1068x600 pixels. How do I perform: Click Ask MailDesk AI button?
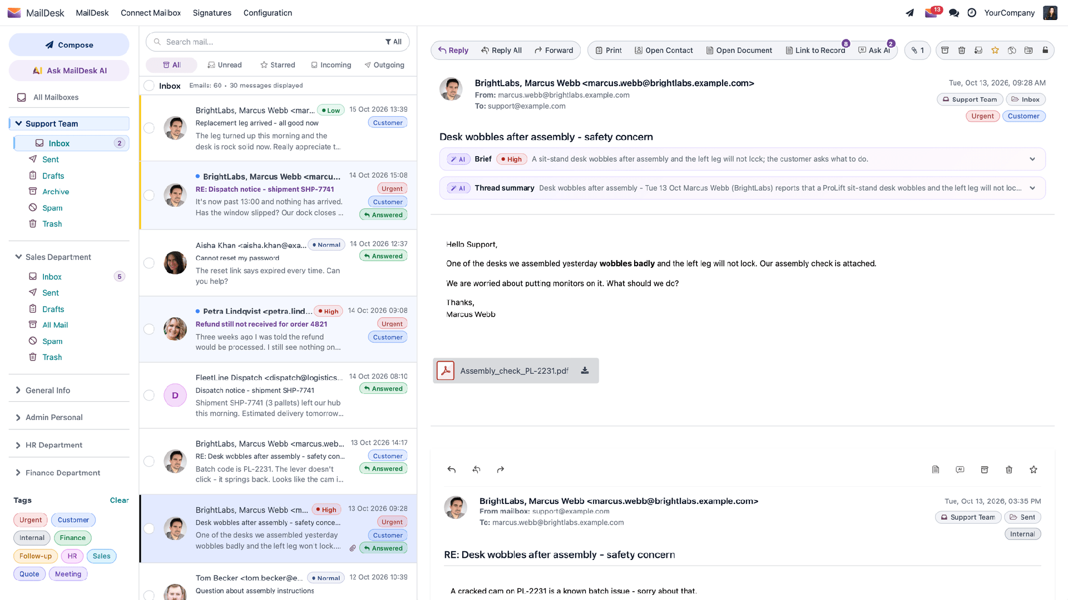click(69, 71)
